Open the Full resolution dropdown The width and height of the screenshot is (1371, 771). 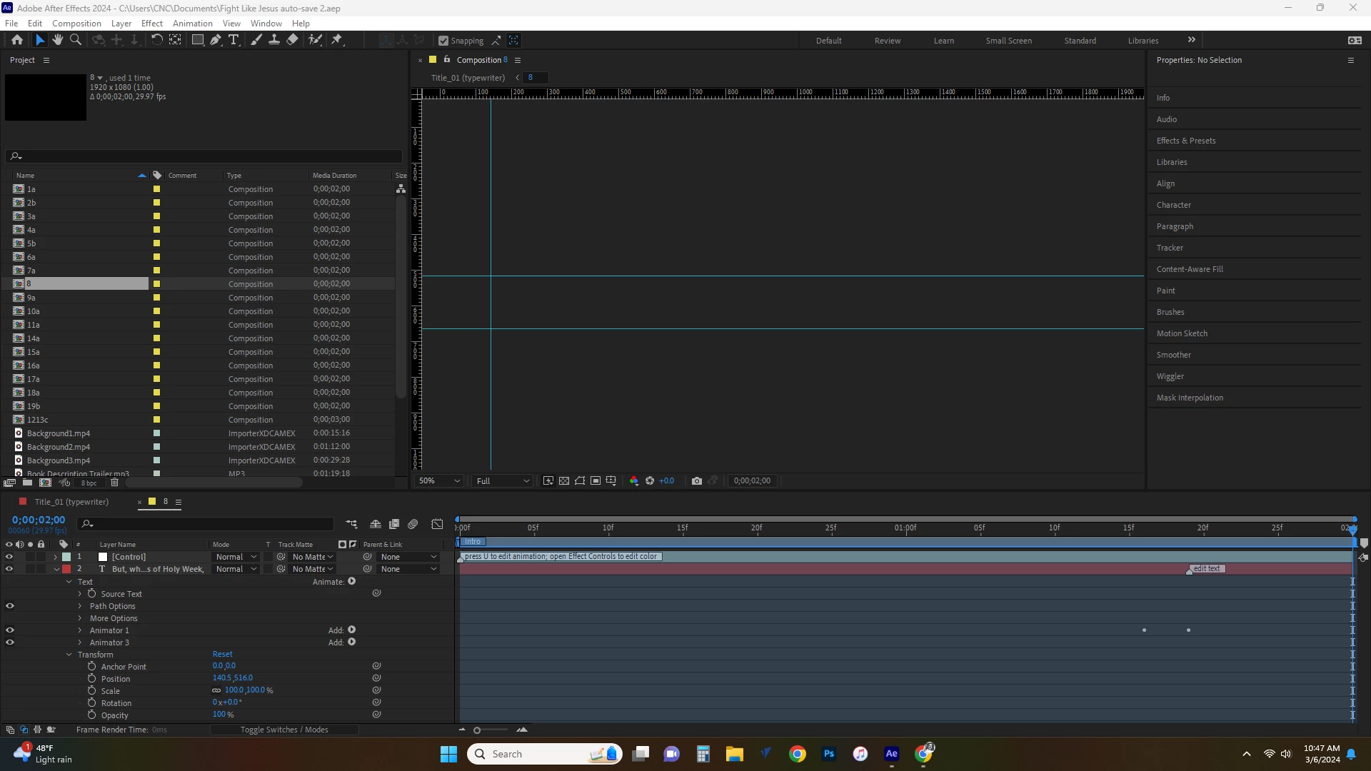[503, 481]
